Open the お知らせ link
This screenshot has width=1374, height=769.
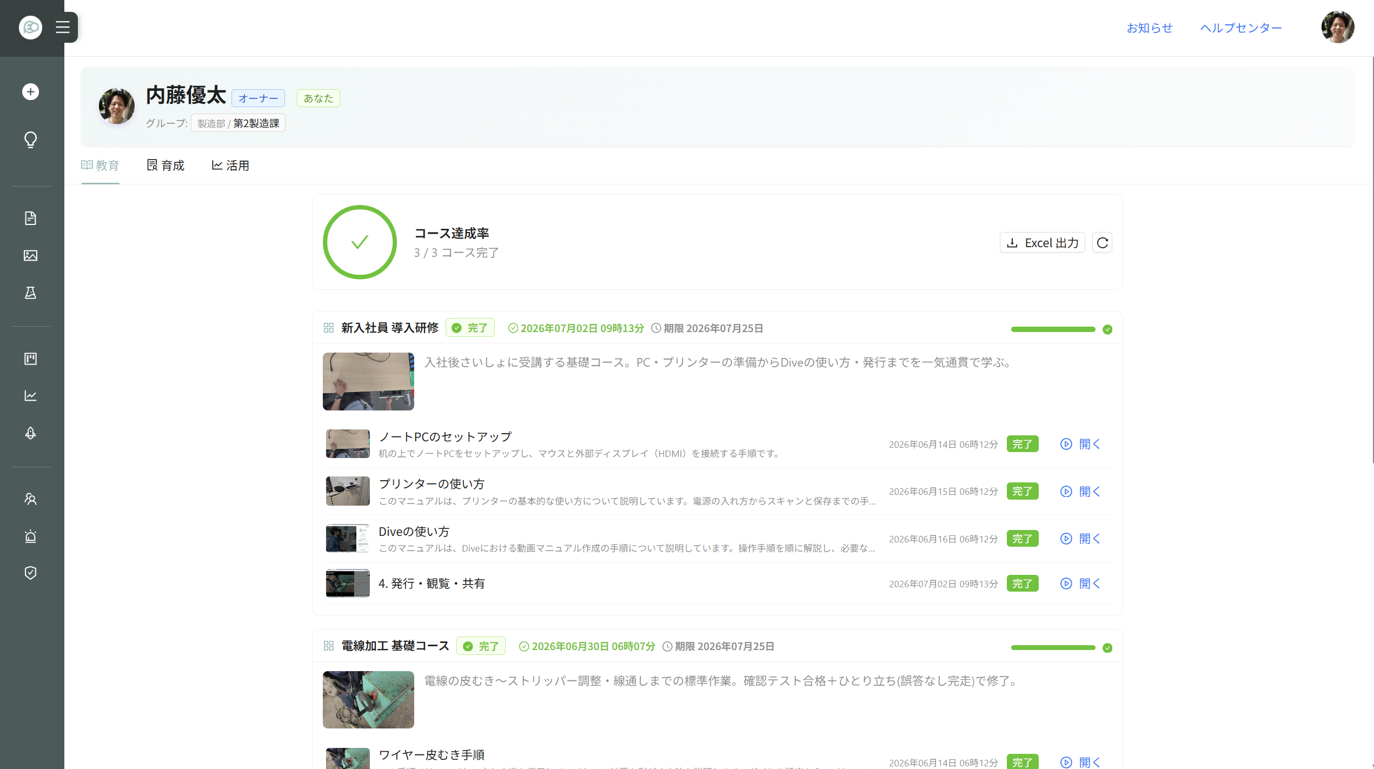click(x=1150, y=28)
